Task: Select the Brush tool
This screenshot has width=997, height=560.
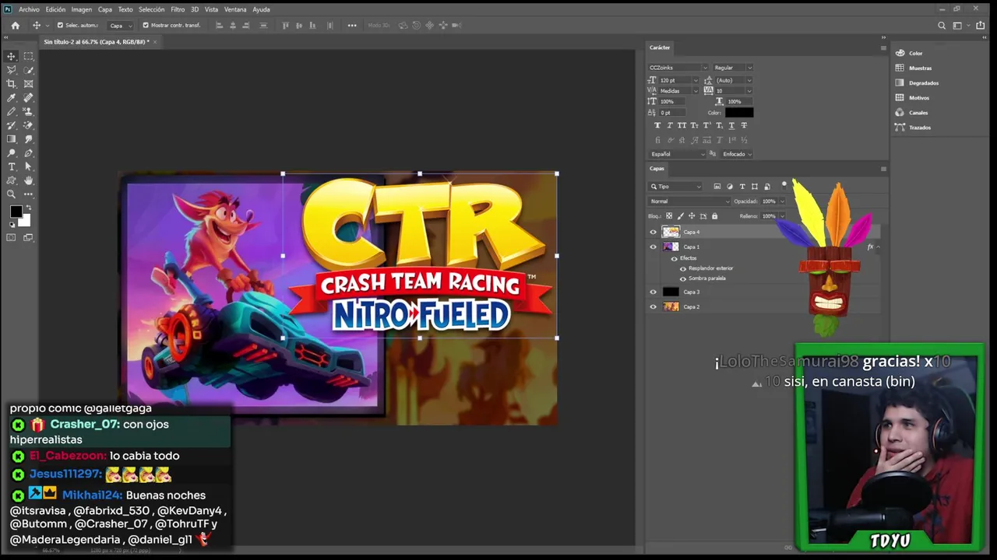Action: tap(12, 112)
